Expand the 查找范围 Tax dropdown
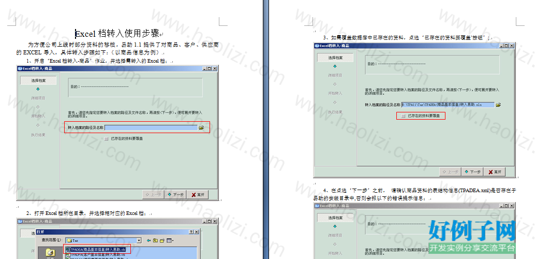The width and height of the screenshot is (536, 259). point(139,240)
